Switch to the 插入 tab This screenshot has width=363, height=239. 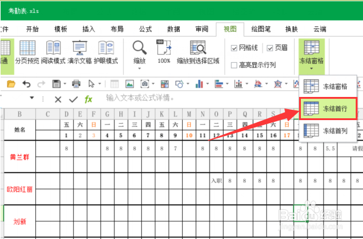(89, 29)
